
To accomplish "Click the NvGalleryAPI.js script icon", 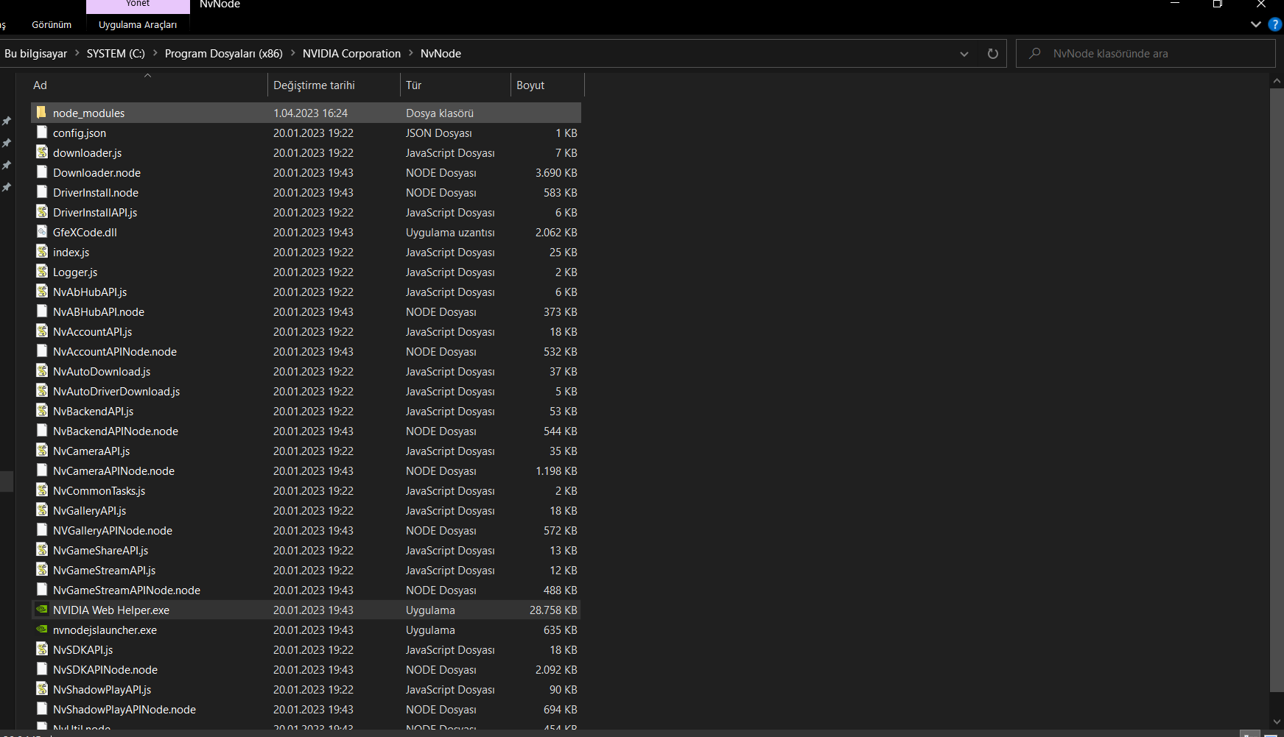I will (42, 510).
